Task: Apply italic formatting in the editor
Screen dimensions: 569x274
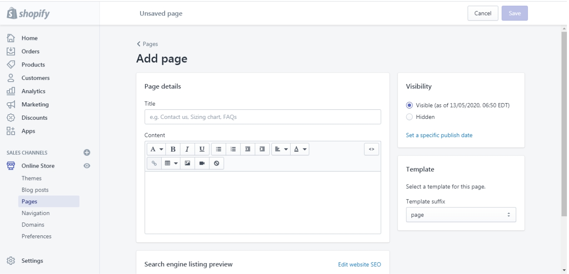Action: [187, 149]
